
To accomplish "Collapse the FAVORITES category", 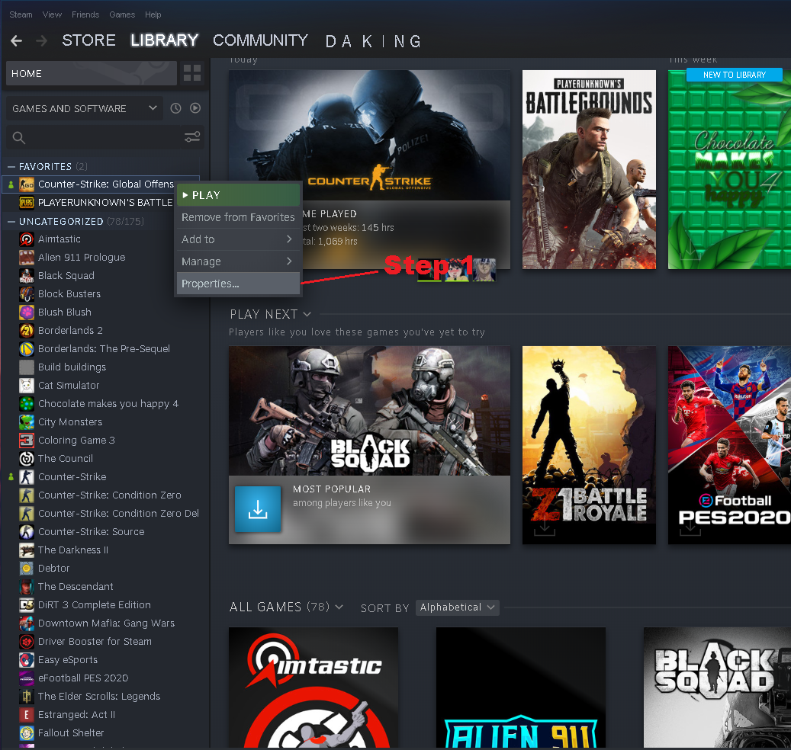I will pyautogui.click(x=11, y=166).
